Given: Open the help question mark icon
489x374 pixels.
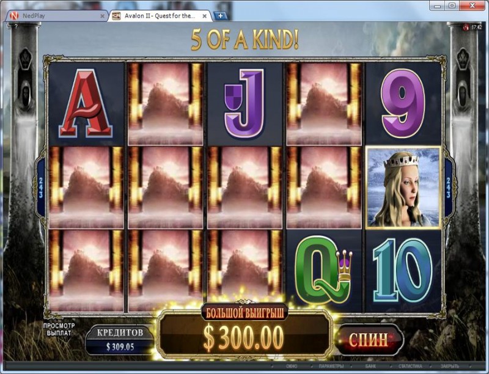Looking at the screenshot, I should pos(17,27).
